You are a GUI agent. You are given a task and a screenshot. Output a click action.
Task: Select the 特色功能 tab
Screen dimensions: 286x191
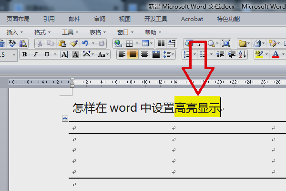click(x=228, y=19)
